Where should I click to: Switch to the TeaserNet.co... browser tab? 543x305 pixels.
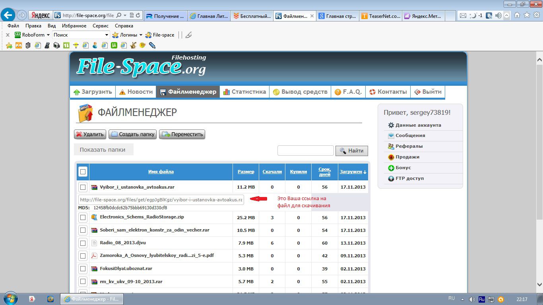point(381,16)
